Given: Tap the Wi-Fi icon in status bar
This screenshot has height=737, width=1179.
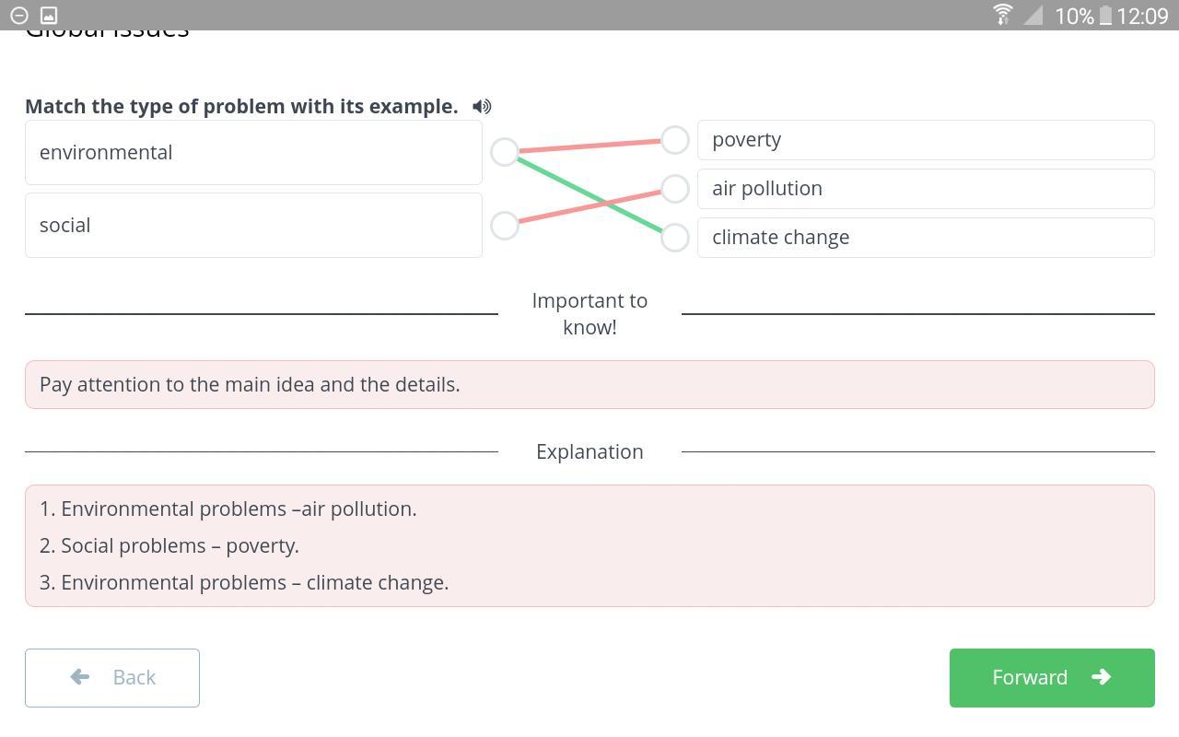Looking at the screenshot, I should [x=1003, y=16].
